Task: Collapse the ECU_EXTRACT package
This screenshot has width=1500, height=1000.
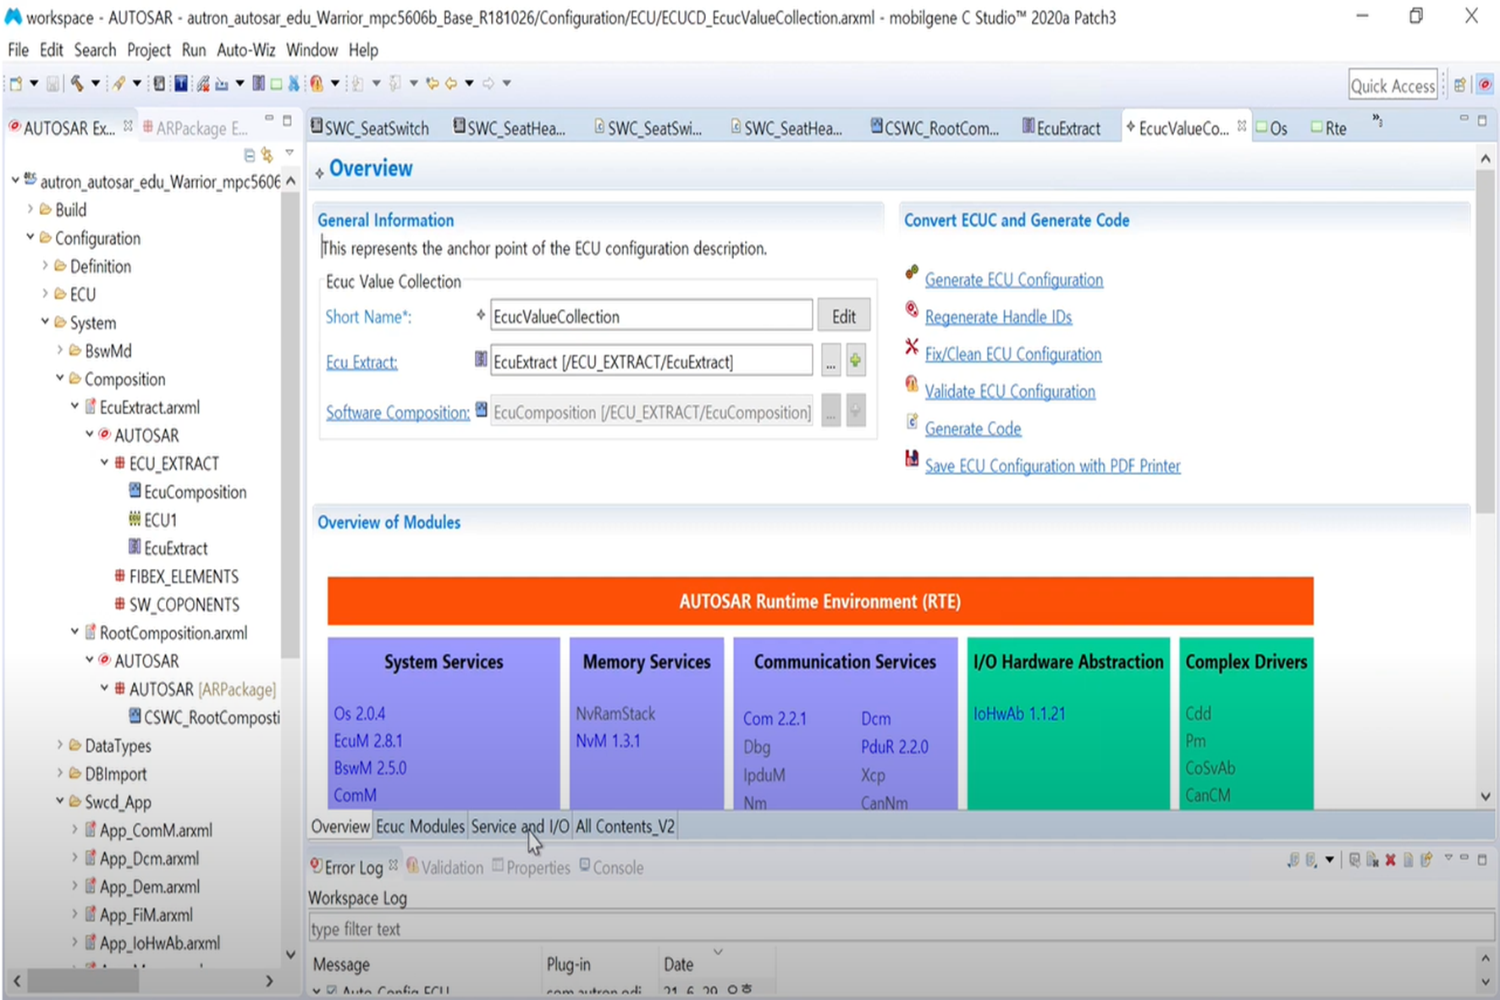Action: (104, 462)
